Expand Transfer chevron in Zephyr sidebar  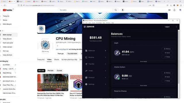(106, 64)
